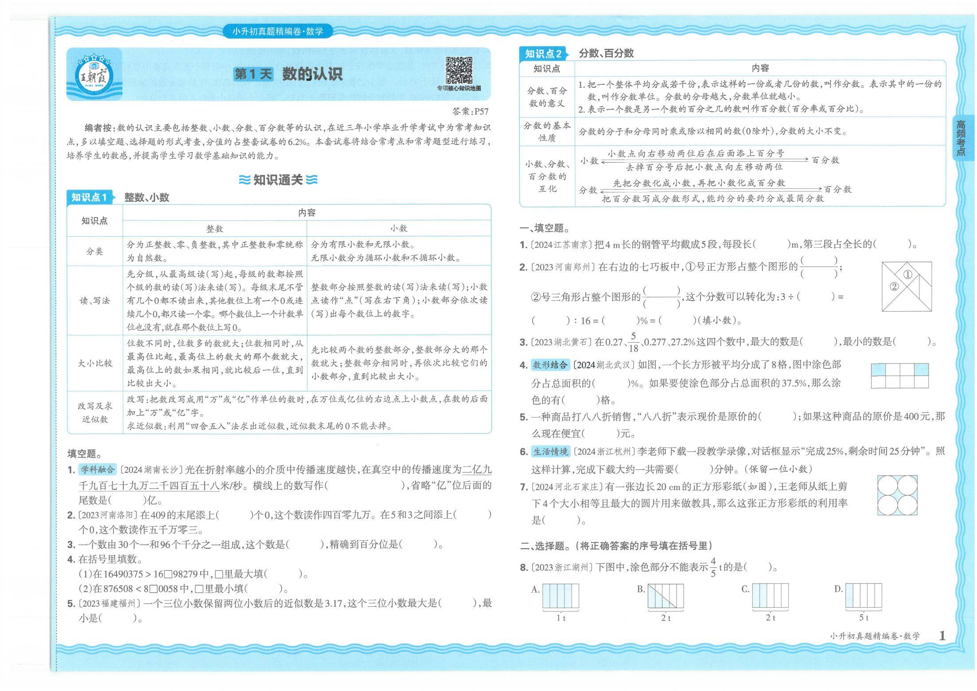Select option B diagram with diagonal line
This screenshot has height=691, width=977.
pos(666,596)
